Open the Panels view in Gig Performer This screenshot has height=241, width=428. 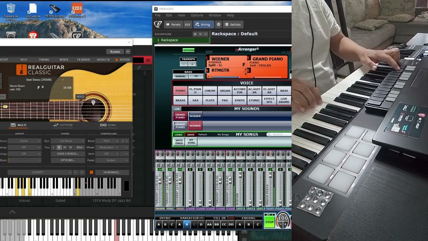(x=173, y=24)
